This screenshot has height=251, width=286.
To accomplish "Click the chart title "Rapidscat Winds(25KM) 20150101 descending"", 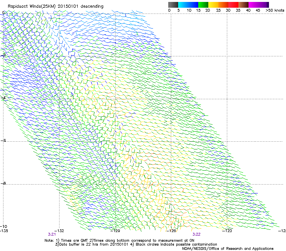I will (x=55, y=7).
